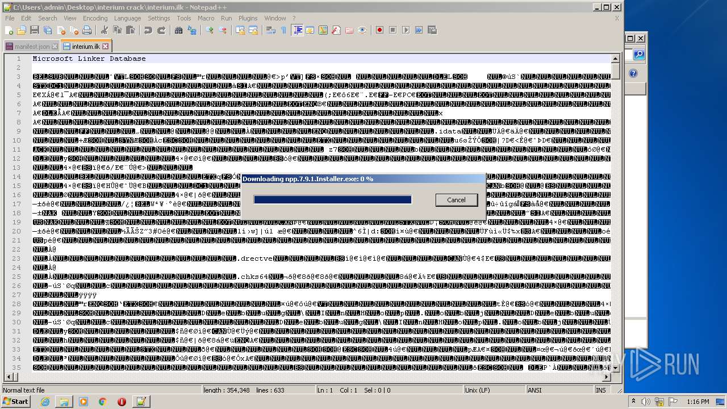Open the Function List icon
The image size is (727, 409).
[336, 30]
